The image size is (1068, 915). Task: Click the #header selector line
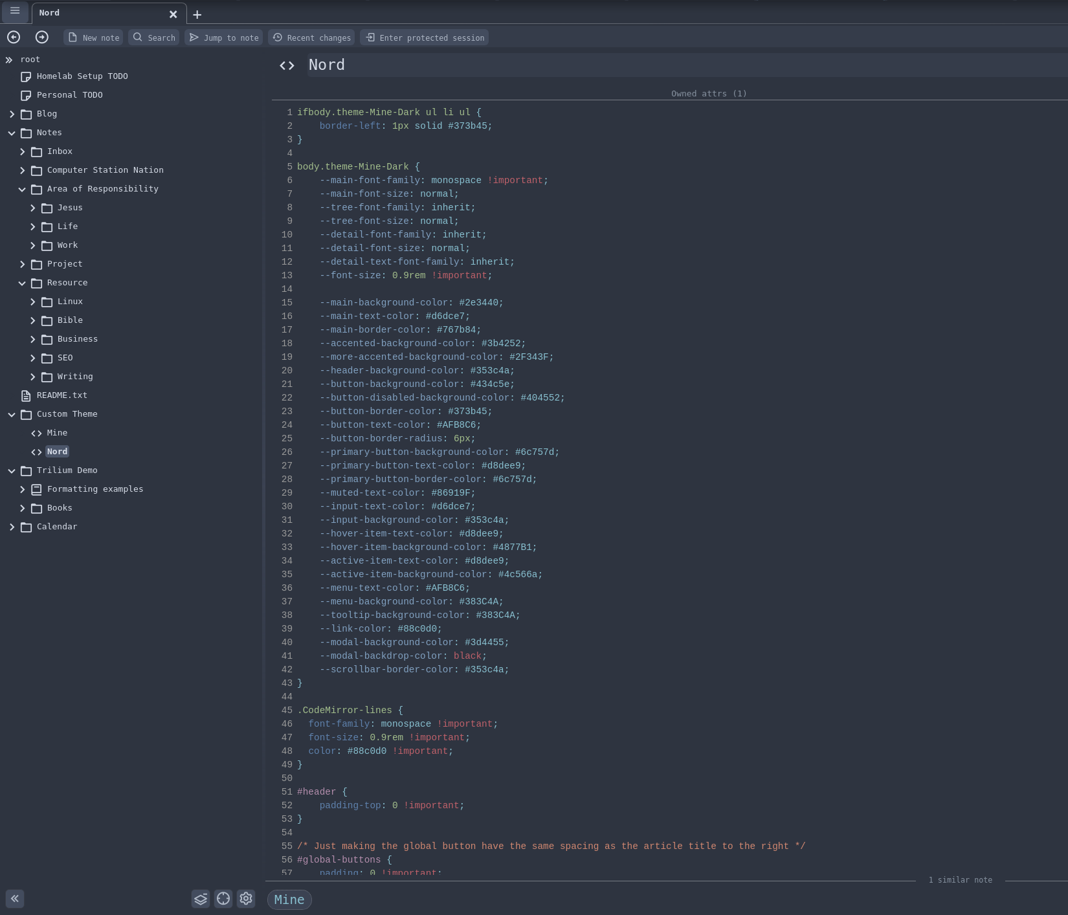point(322,791)
